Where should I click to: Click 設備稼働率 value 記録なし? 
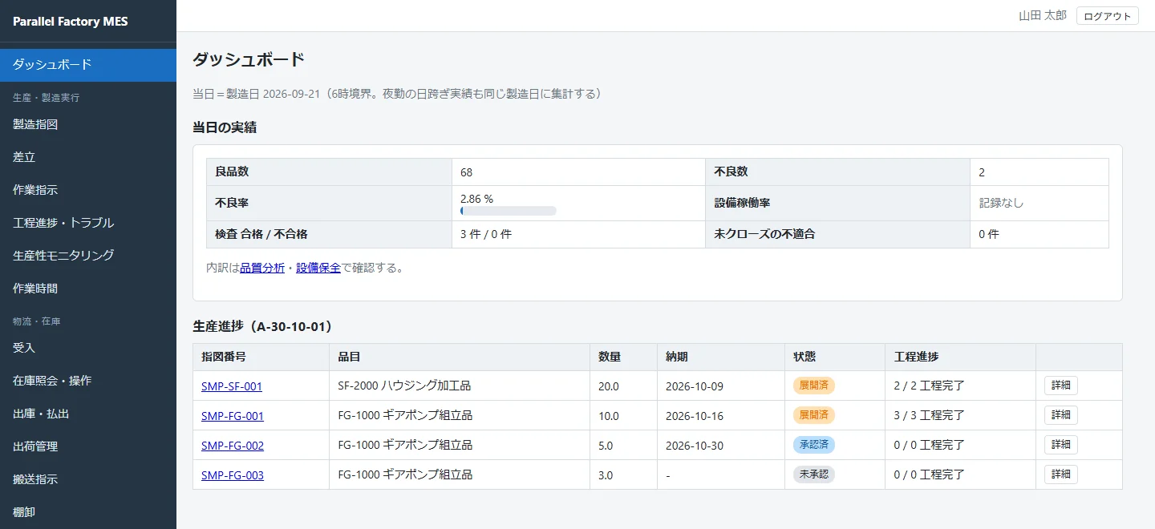coord(1002,204)
